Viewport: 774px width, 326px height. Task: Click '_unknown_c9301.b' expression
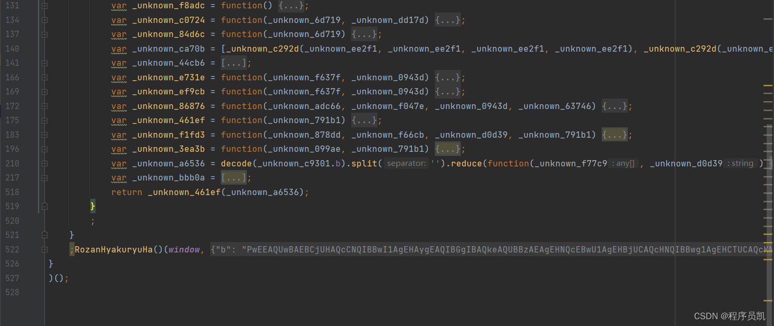click(x=299, y=164)
